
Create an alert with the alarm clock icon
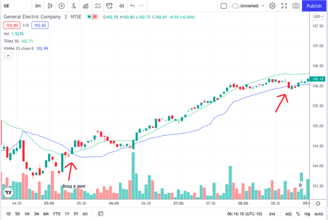110,6
